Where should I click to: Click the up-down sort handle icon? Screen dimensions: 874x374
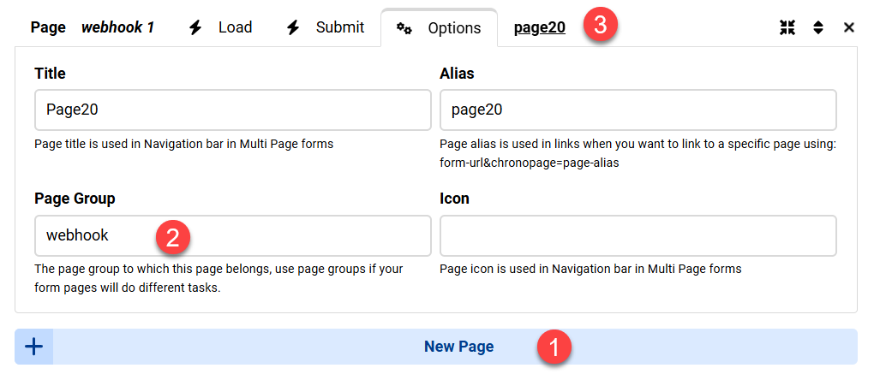(818, 28)
